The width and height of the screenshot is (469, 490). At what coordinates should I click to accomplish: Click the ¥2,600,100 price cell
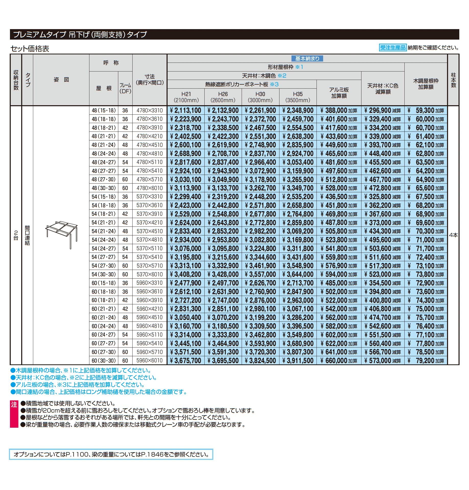tap(186, 145)
